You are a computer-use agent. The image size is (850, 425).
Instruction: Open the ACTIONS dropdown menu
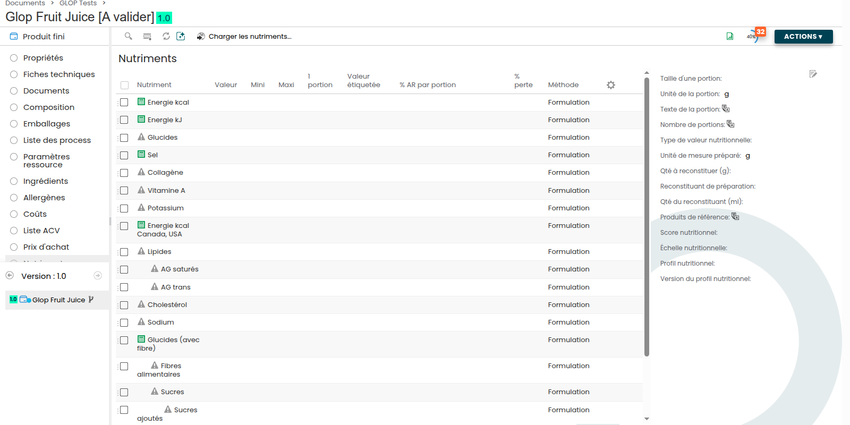(x=803, y=37)
